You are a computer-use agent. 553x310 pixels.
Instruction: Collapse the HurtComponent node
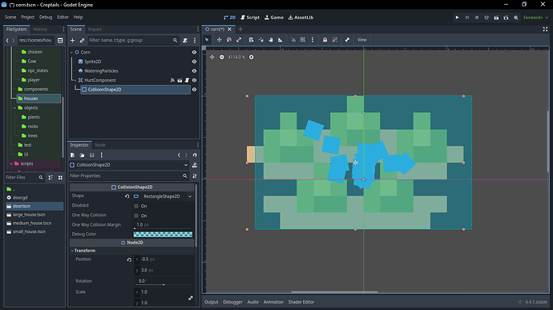point(75,80)
